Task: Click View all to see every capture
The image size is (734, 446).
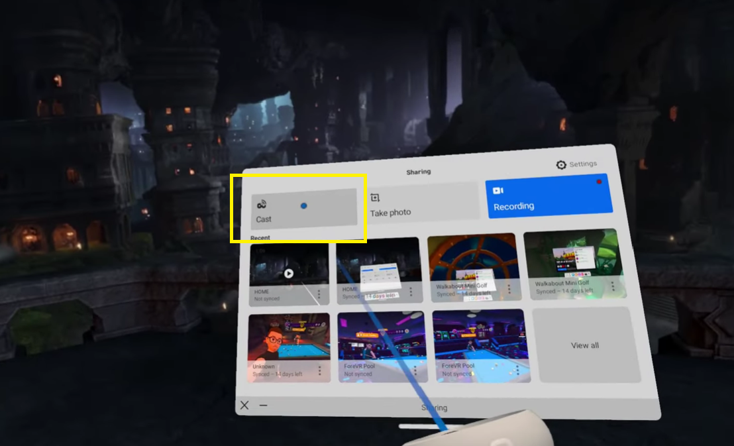Action: [x=586, y=345]
